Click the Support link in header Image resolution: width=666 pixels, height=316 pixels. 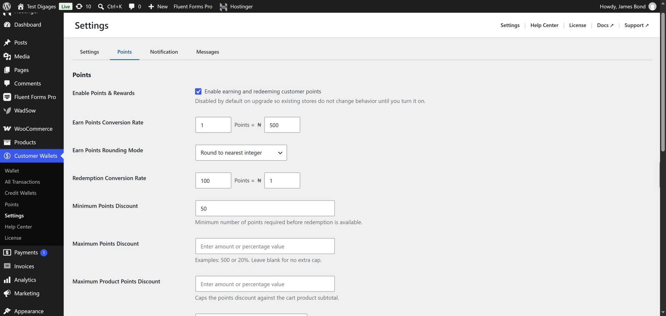[x=636, y=25]
